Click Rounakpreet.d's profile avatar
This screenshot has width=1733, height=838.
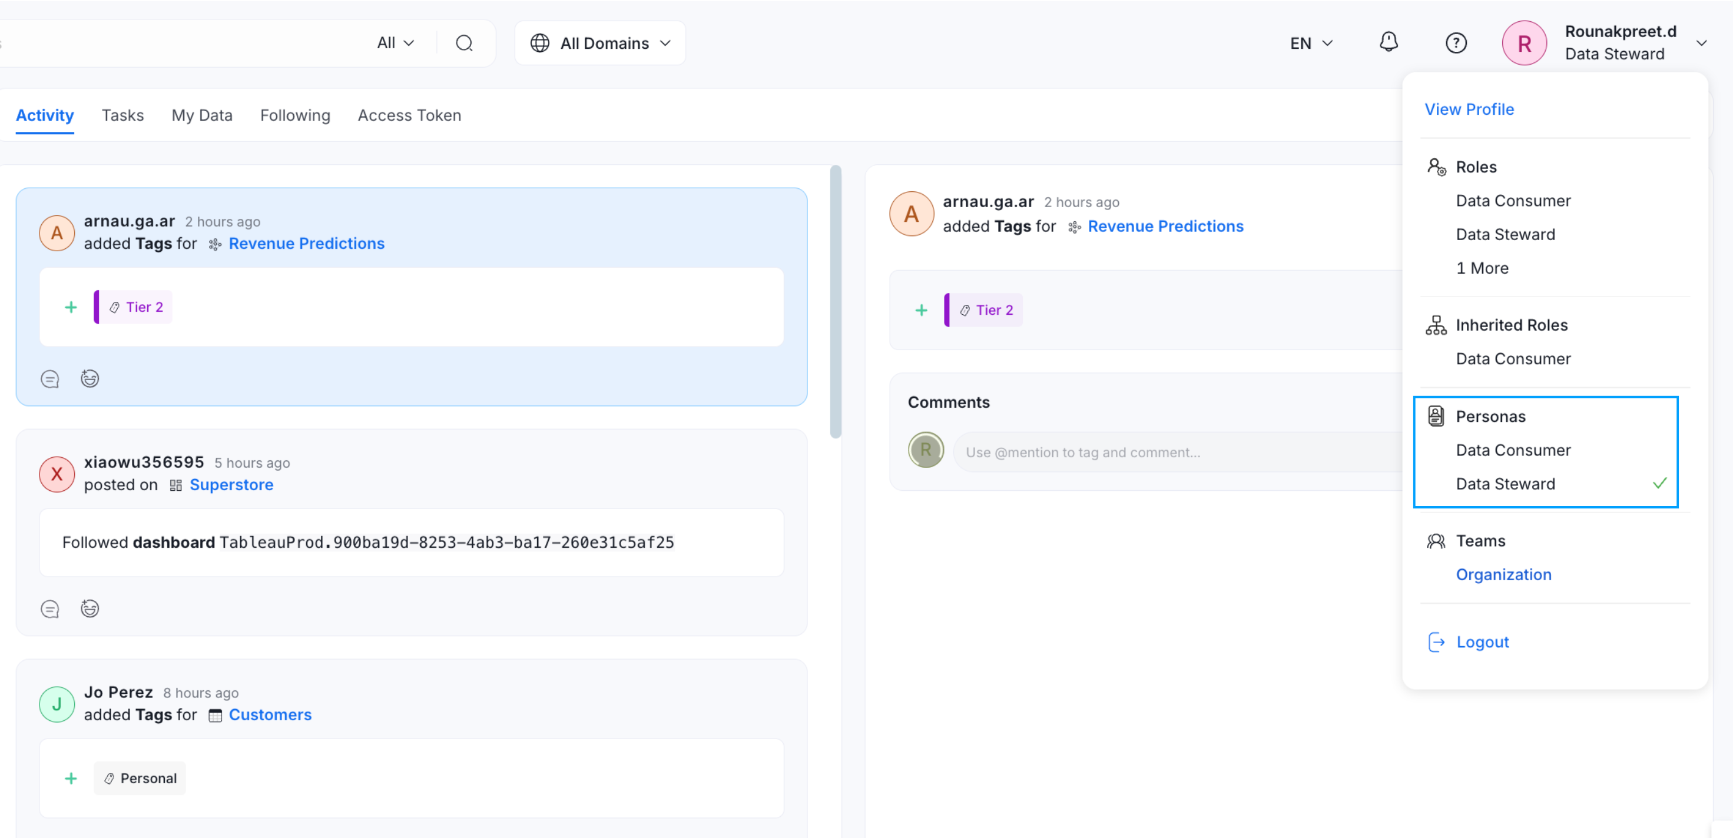click(1524, 43)
